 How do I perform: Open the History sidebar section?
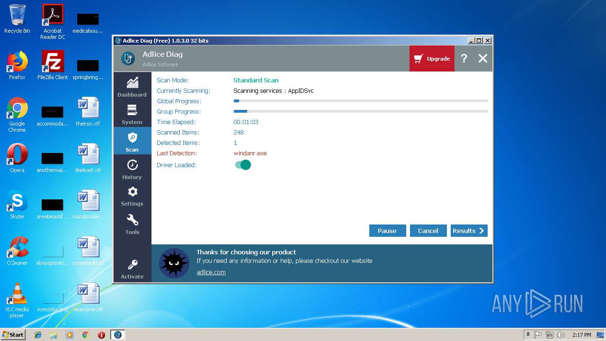132,169
